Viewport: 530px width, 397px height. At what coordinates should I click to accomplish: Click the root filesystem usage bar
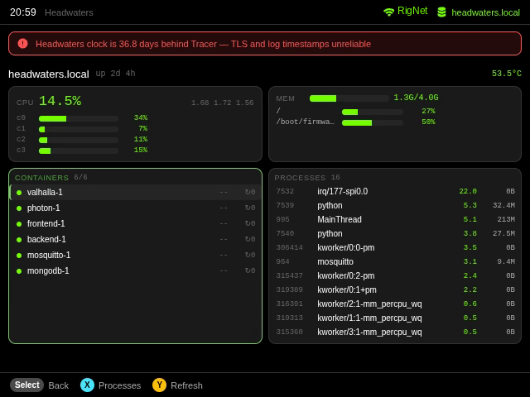click(x=373, y=112)
